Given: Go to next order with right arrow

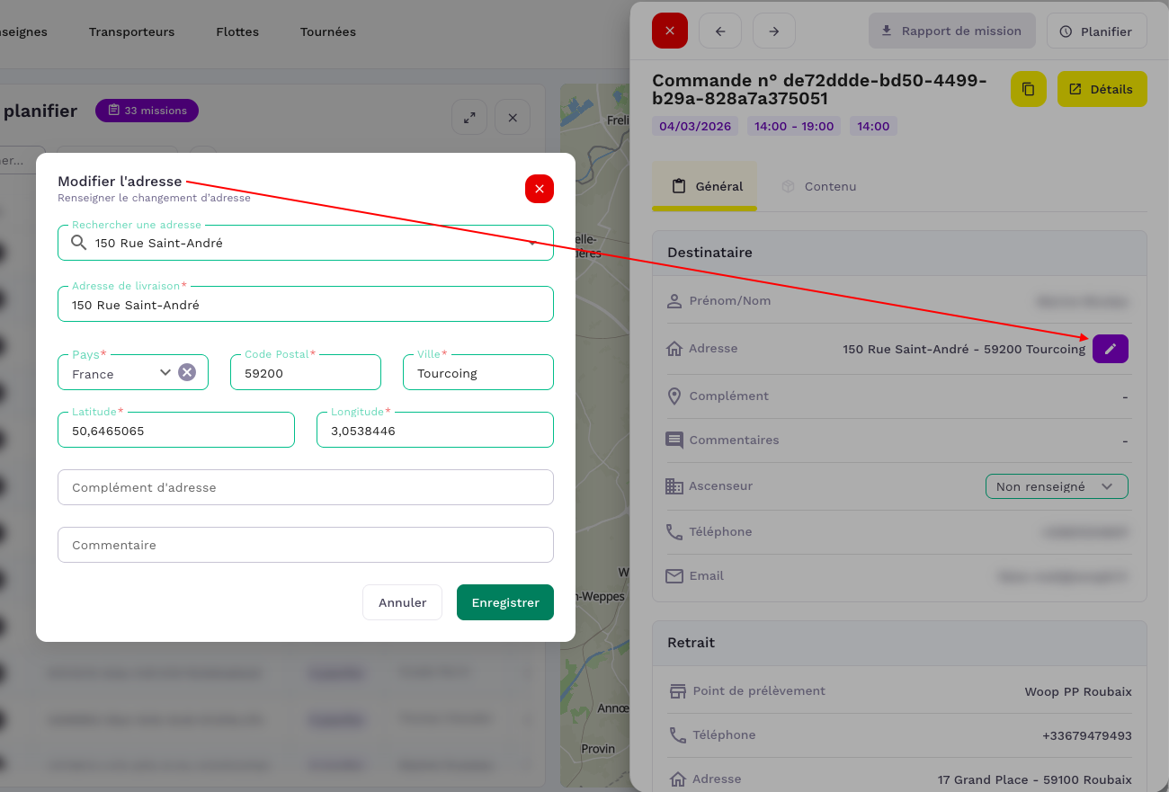Looking at the screenshot, I should click(773, 31).
